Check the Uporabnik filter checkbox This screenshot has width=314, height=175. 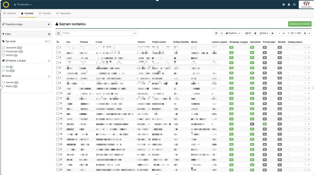4,47
